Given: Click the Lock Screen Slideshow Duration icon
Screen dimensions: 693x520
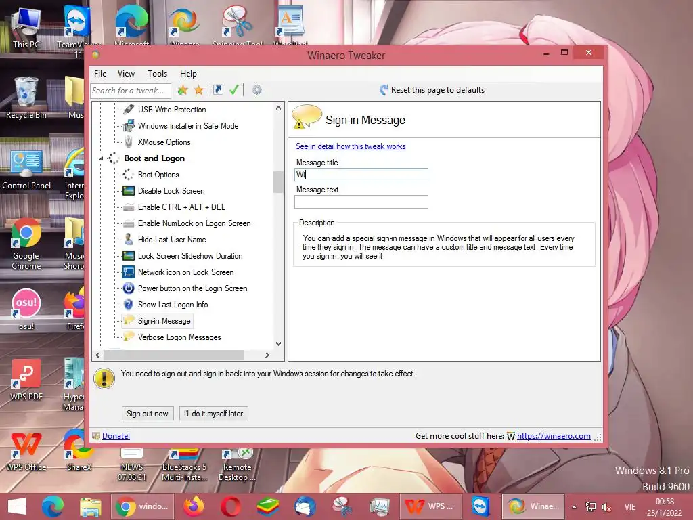Looking at the screenshot, I should [x=129, y=255].
